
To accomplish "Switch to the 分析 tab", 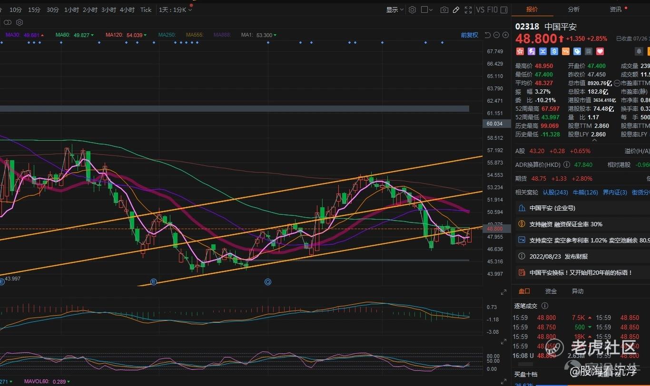I will pyautogui.click(x=574, y=9).
